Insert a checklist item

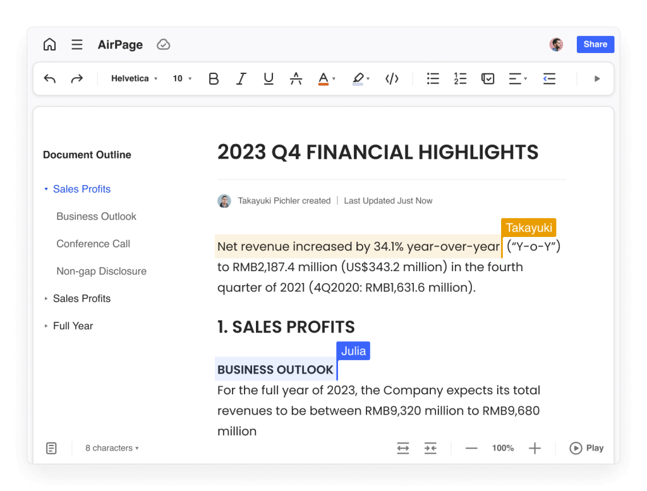[488, 78]
